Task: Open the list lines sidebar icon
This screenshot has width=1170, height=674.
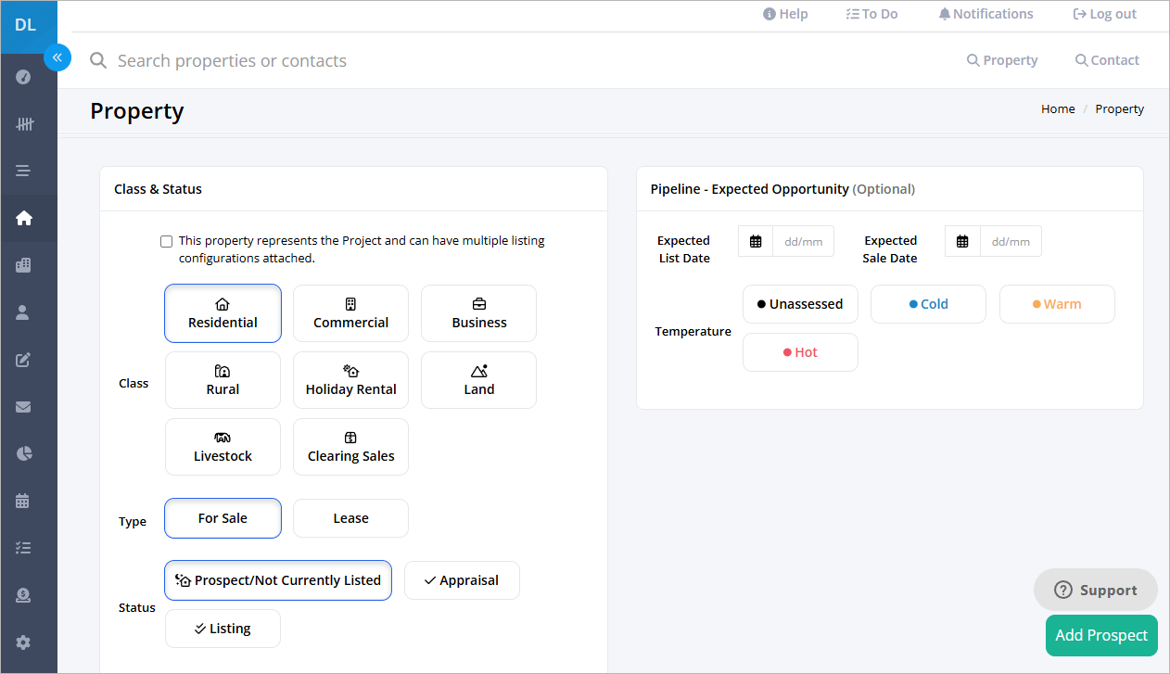Action: click(24, 171)
